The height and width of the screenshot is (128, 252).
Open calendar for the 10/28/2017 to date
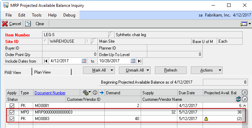[133, 61]
